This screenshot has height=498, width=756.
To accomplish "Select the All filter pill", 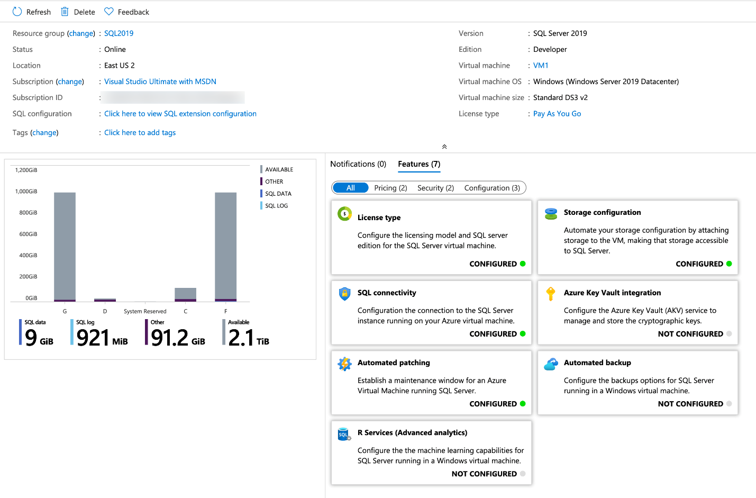I will 350,188.
